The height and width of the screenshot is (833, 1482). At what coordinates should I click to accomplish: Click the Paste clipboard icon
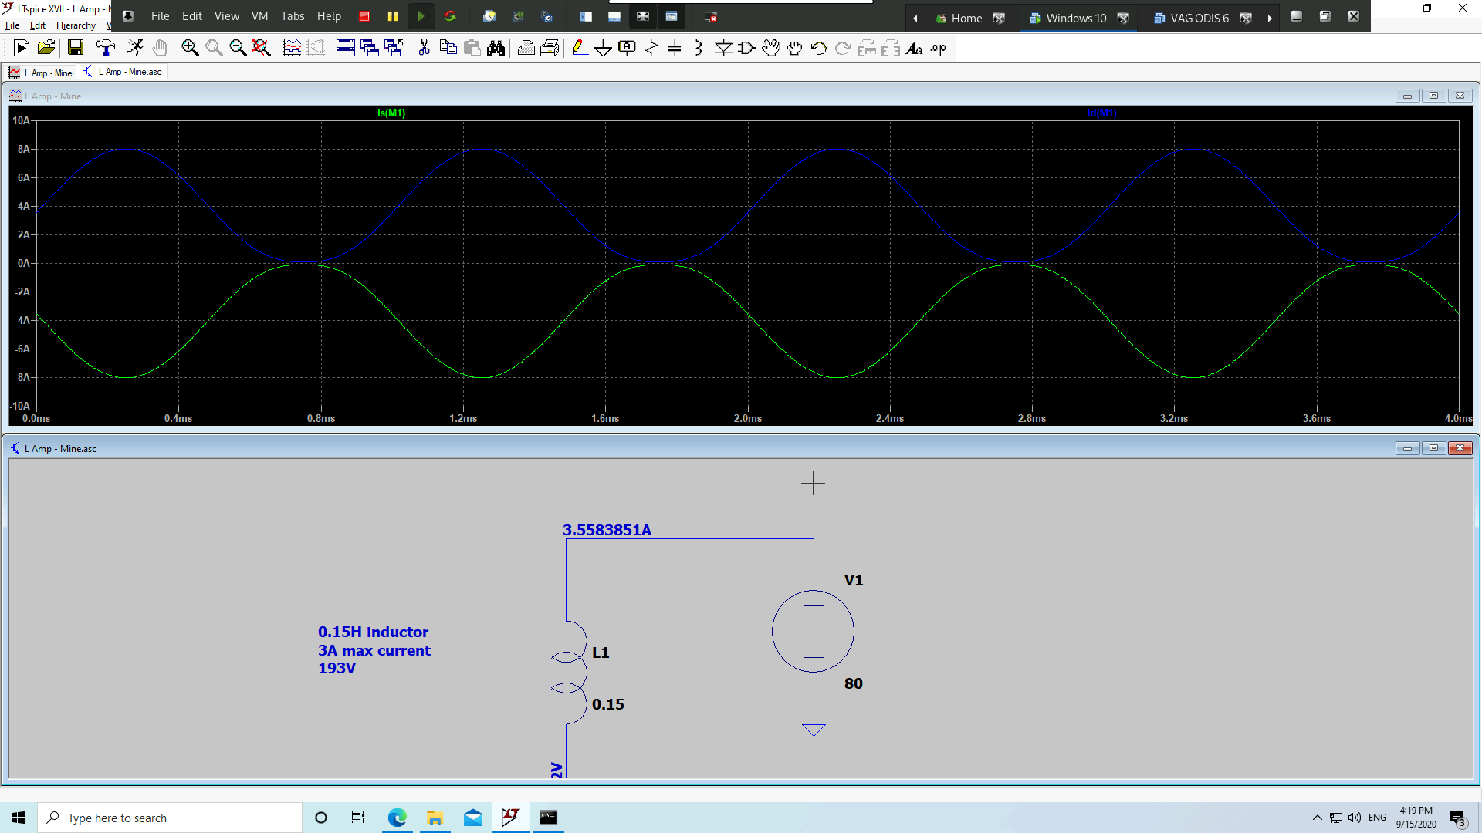[x=472, y=49]
